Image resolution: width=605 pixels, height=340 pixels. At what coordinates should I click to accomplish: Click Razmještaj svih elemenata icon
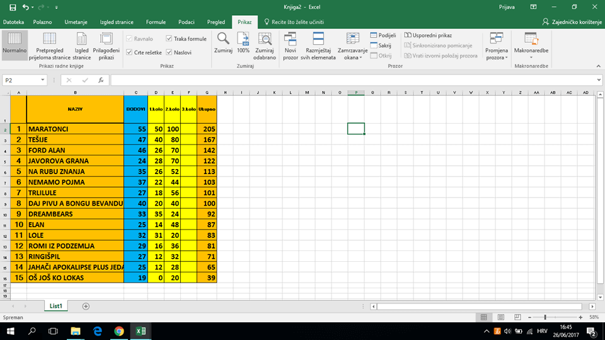(x=318, y=39)
